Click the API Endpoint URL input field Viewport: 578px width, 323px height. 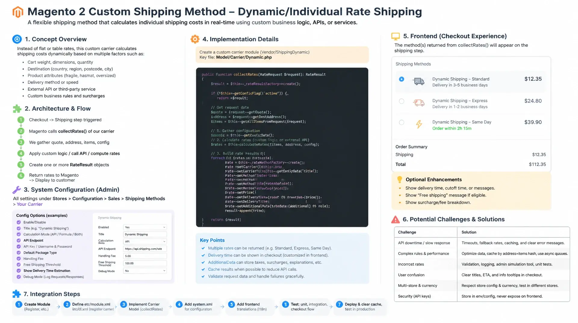pyautogui.click(x=145, y=249)
